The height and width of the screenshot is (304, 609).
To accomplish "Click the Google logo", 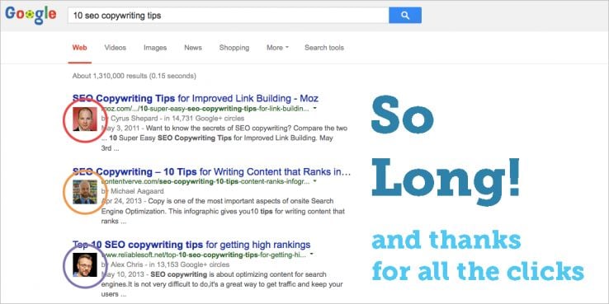I will pyautogui.click(x=31, y=15).
